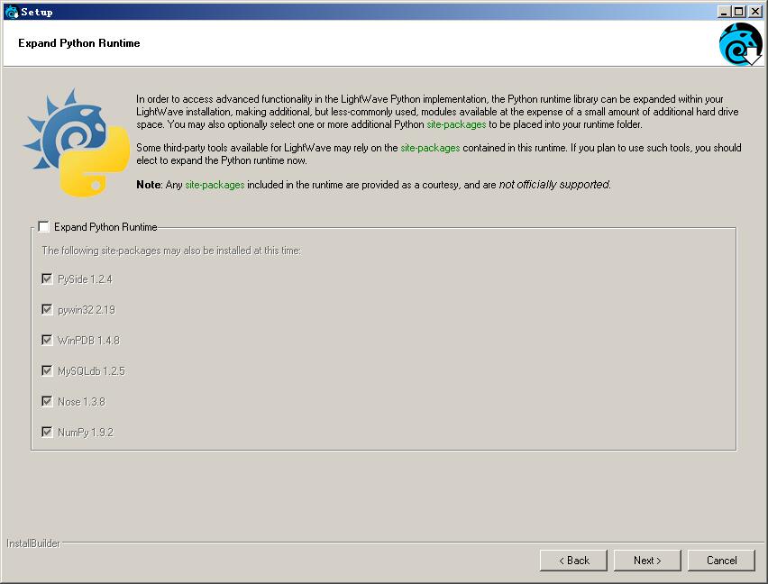
Task: Click the 'Expand Python Runtime' heading text
Action: pos(78,43)
